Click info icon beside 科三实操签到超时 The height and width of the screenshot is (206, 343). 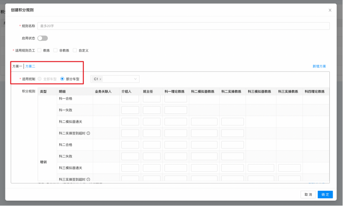coord(88,179)
